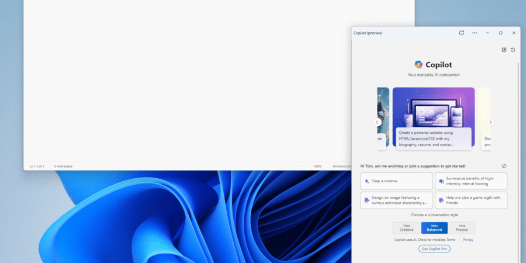Close the Copilot window

pos(514,33)
